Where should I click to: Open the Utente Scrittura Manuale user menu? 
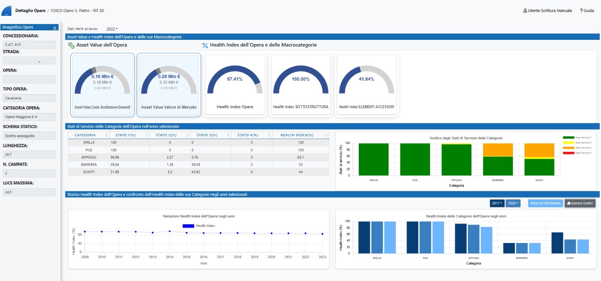(547, 11)
